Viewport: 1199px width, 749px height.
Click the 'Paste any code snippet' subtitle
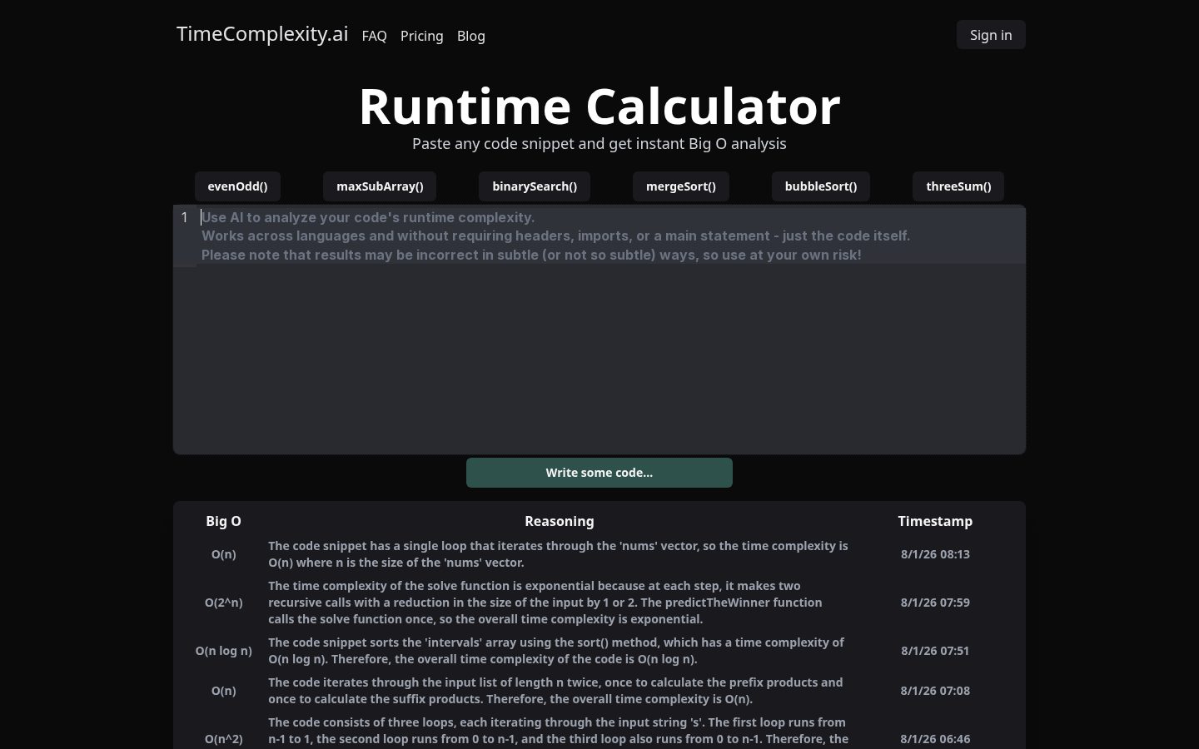coord(599,143)
